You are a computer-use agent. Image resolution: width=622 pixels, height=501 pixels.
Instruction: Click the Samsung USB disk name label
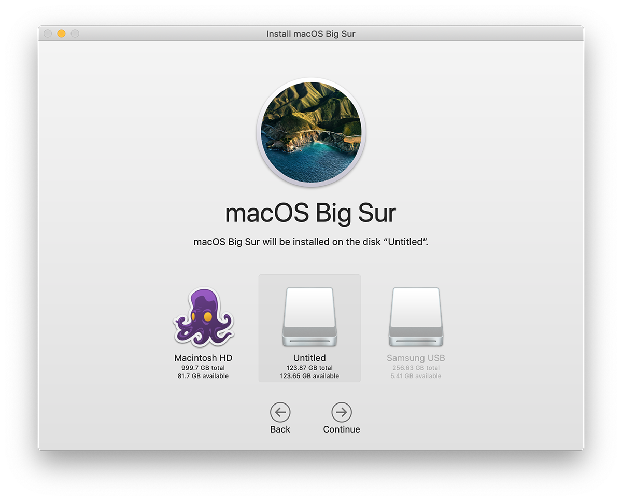pyautogui.click(x=416, y=358)
